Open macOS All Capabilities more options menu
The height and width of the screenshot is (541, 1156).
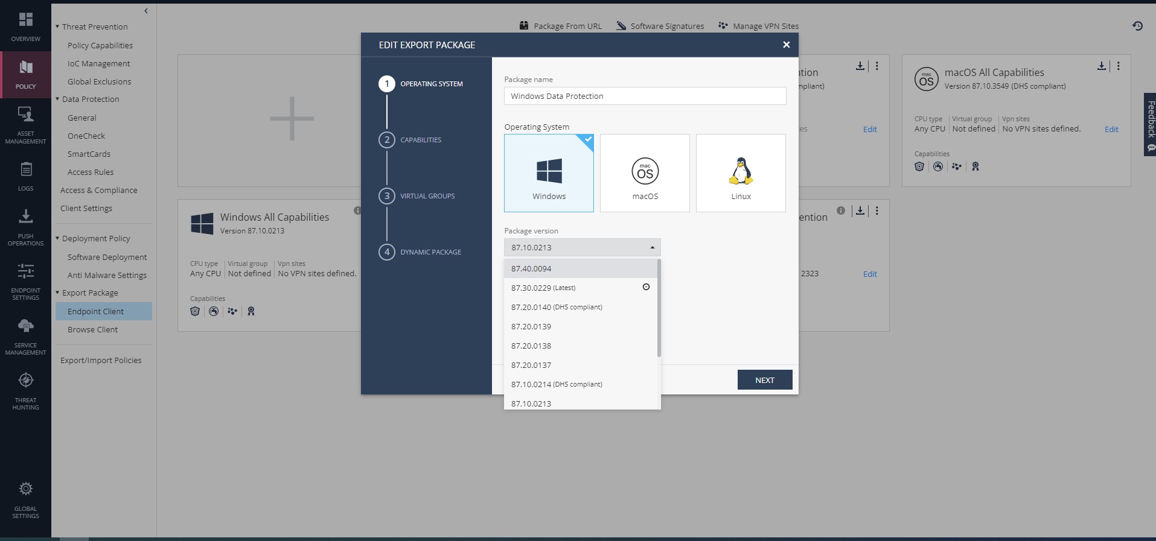[x=1118, y=66]
